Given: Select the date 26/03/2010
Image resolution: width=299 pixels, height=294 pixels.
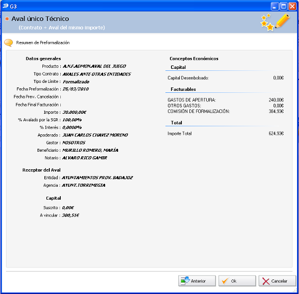Looking at the screenshot, I should tap(76, 89).
